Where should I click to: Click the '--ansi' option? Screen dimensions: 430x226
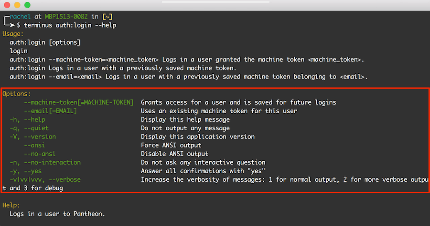pyautogui.click(x=34, y=145)
